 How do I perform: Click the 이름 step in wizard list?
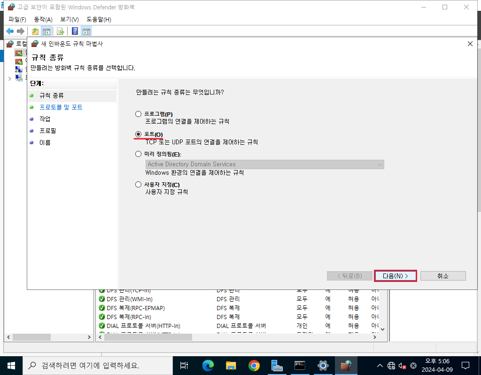click(x=45, y=142)
